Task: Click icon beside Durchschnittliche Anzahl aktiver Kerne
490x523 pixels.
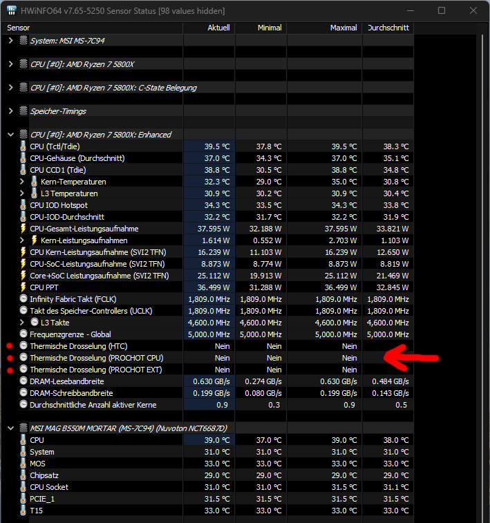Action: [x=23, y=404]
